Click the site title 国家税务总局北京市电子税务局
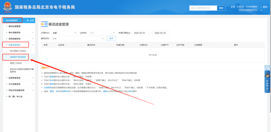The image size is (271, 132). click(45, 7)
